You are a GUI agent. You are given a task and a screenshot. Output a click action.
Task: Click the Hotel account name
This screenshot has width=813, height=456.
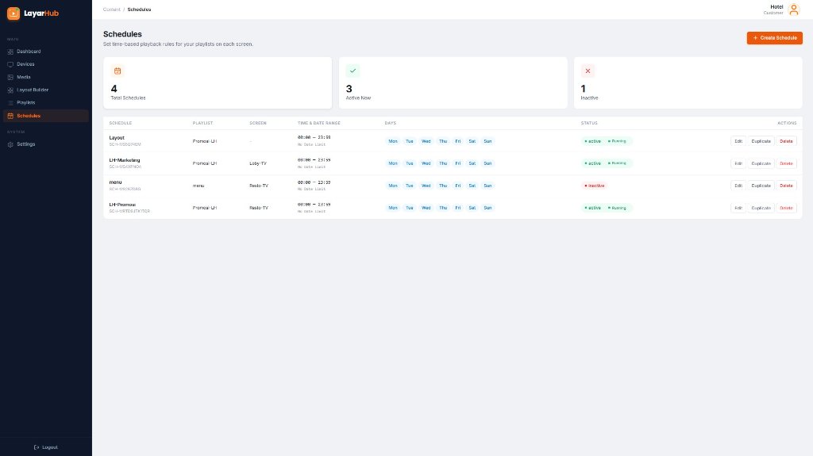(776, 6)
